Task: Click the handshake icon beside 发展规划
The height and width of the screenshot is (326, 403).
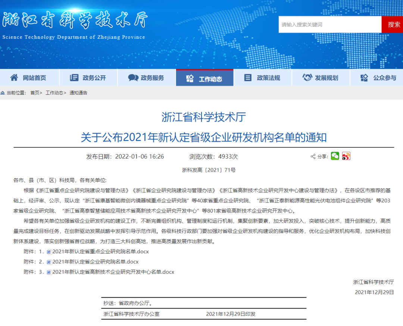Action: 307,77
